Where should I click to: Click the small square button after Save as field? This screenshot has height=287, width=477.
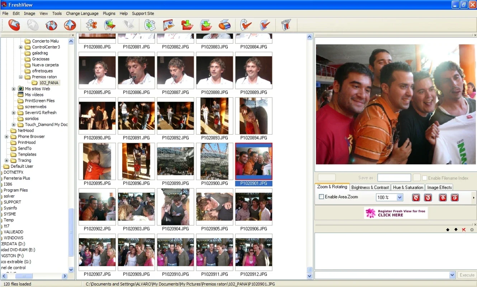tap(416, 178)
